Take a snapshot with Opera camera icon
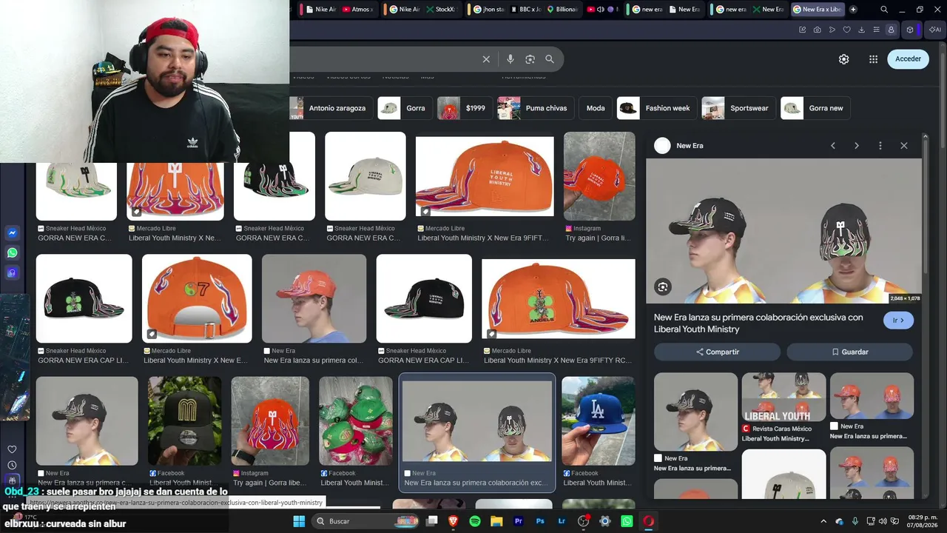 817,30
